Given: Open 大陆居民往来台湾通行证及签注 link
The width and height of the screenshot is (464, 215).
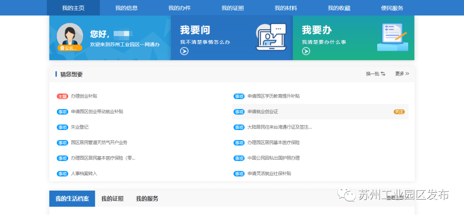Looking at the screenshot, I should click(280, 127).
